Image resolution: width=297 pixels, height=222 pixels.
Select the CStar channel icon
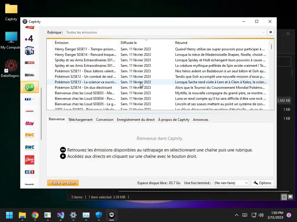click(29, 75)
